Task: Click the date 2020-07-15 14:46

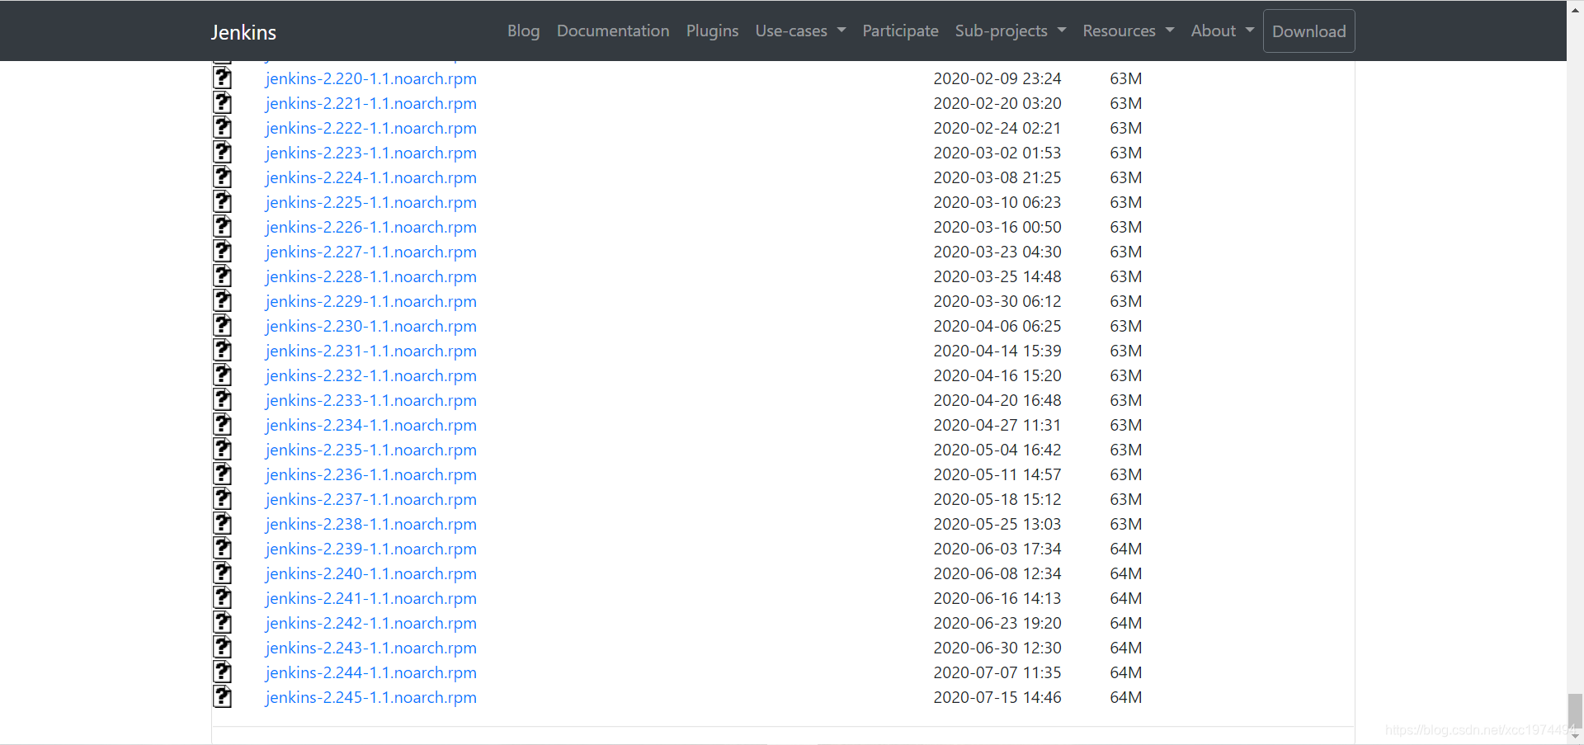Action: [x=997, y=697]
